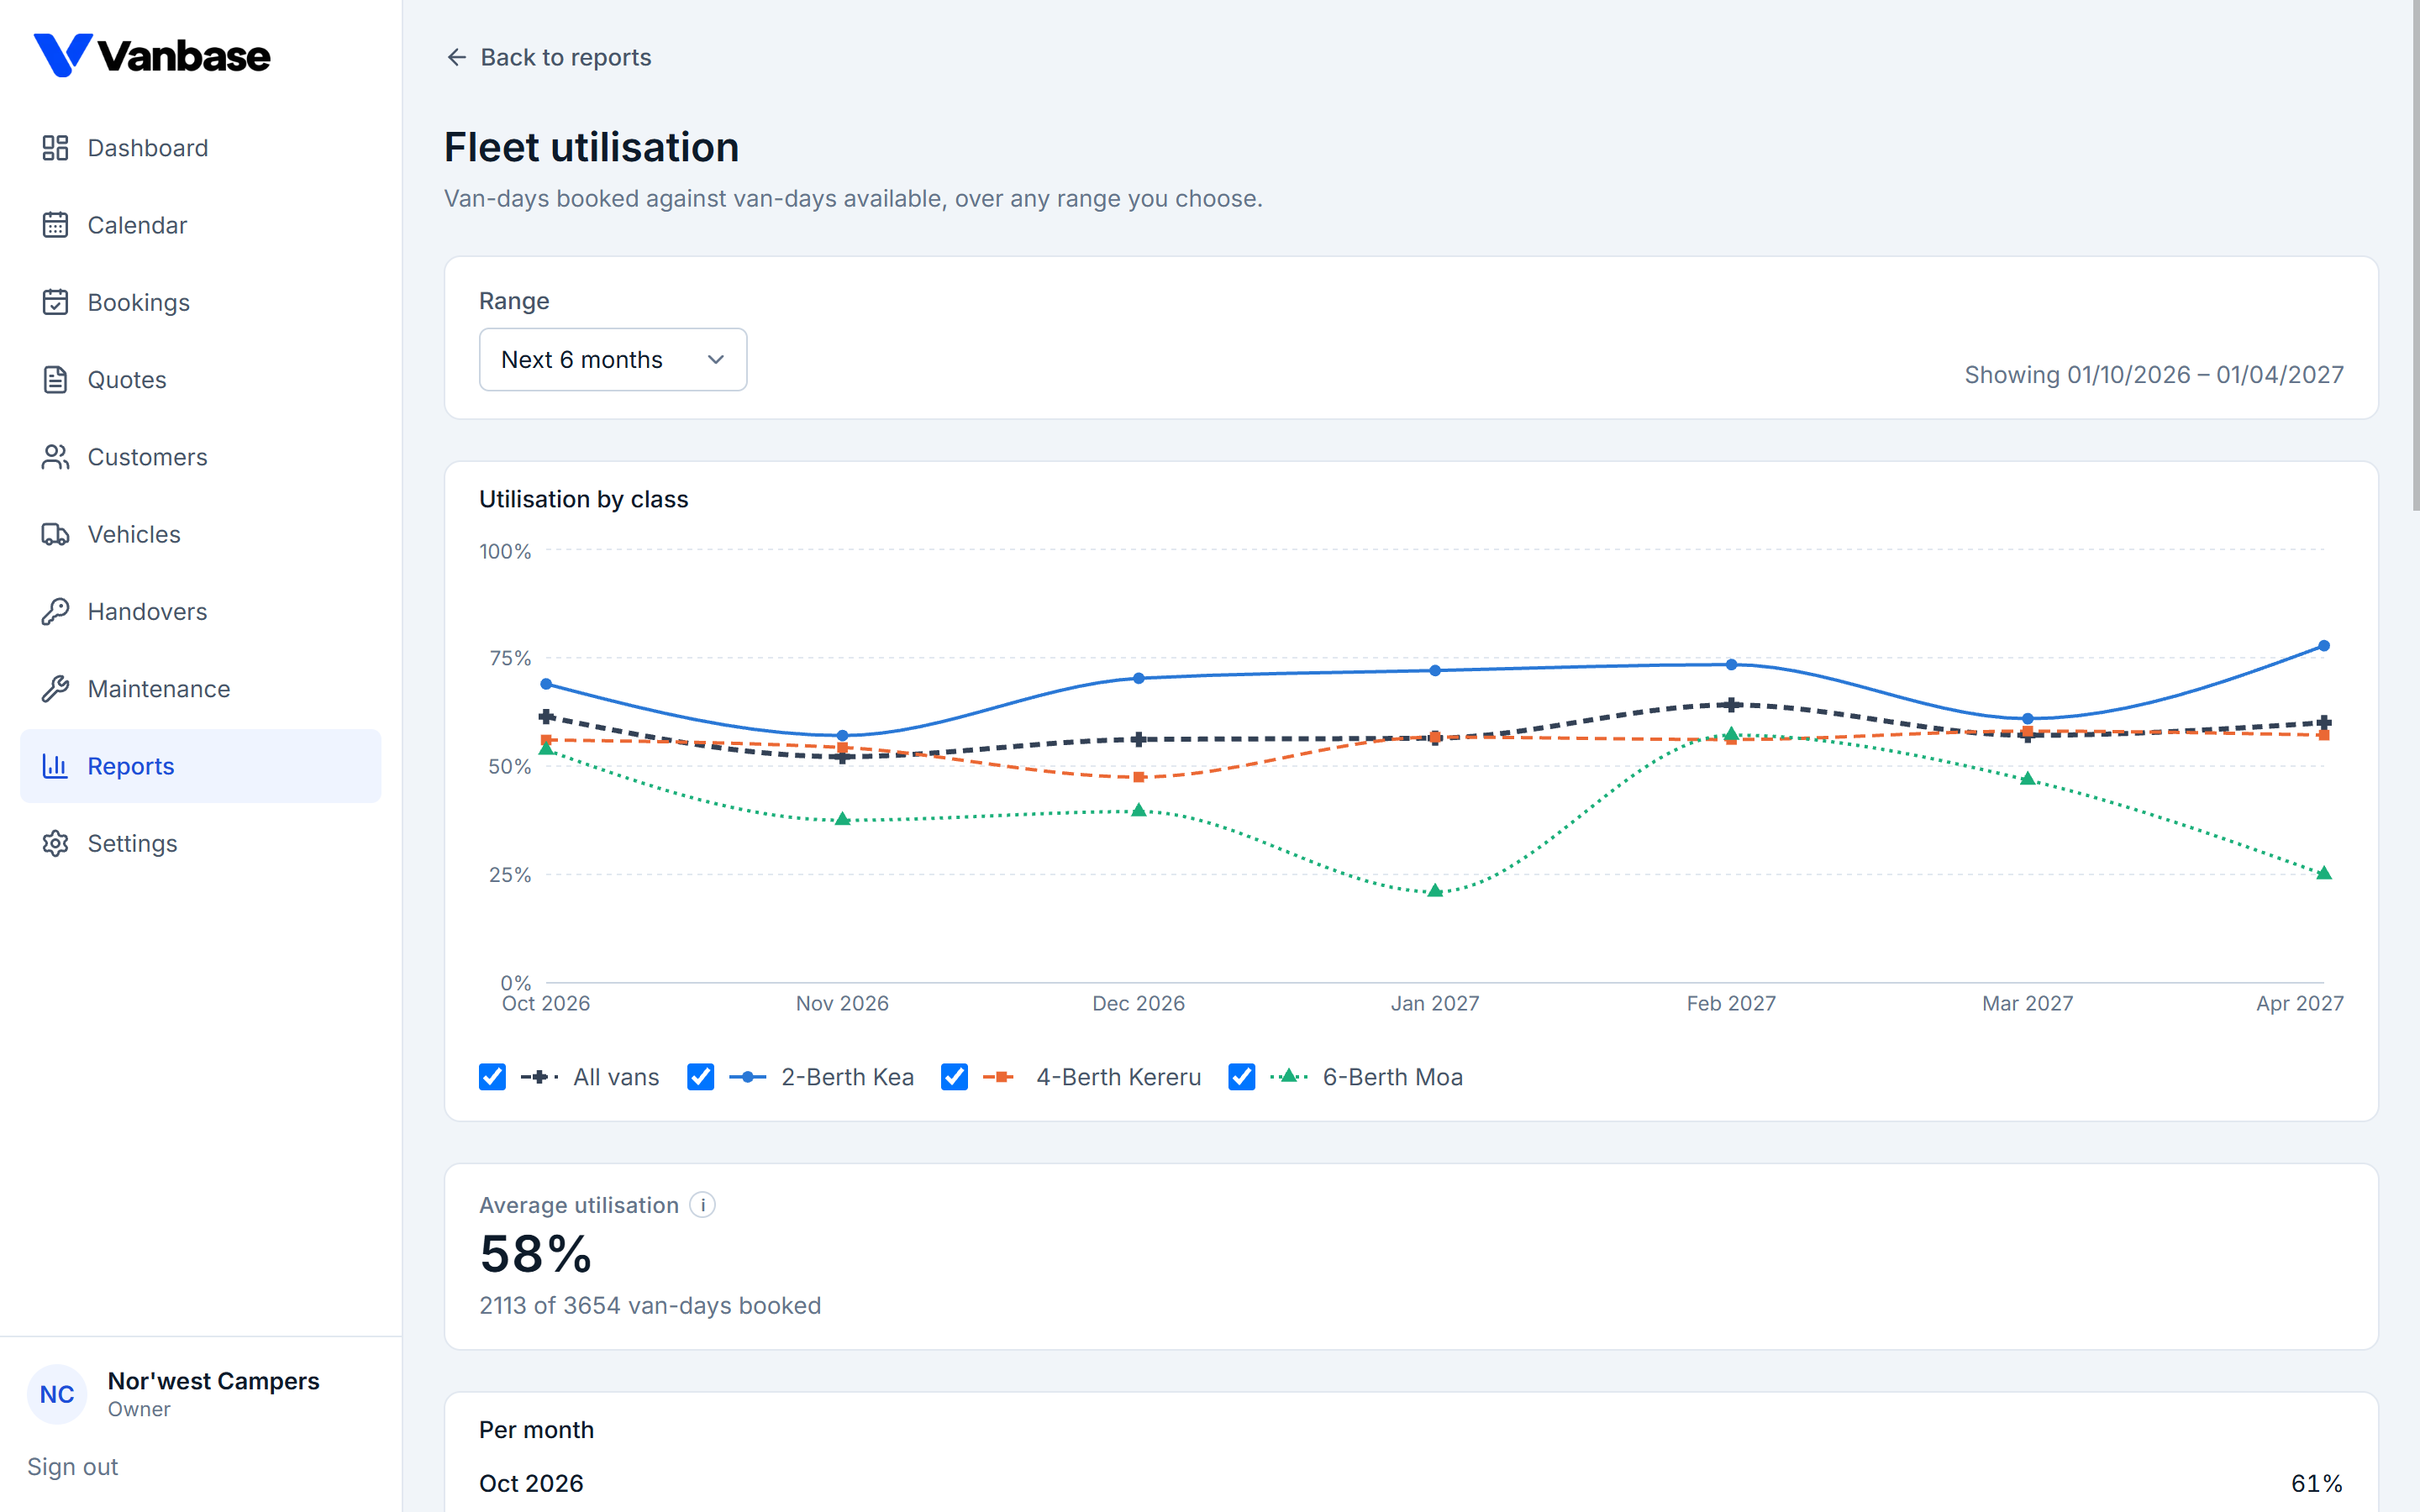2420x1512 pixels.
Task: Click the green 6-Berth Moa legend marker
Action: 1289,1076
